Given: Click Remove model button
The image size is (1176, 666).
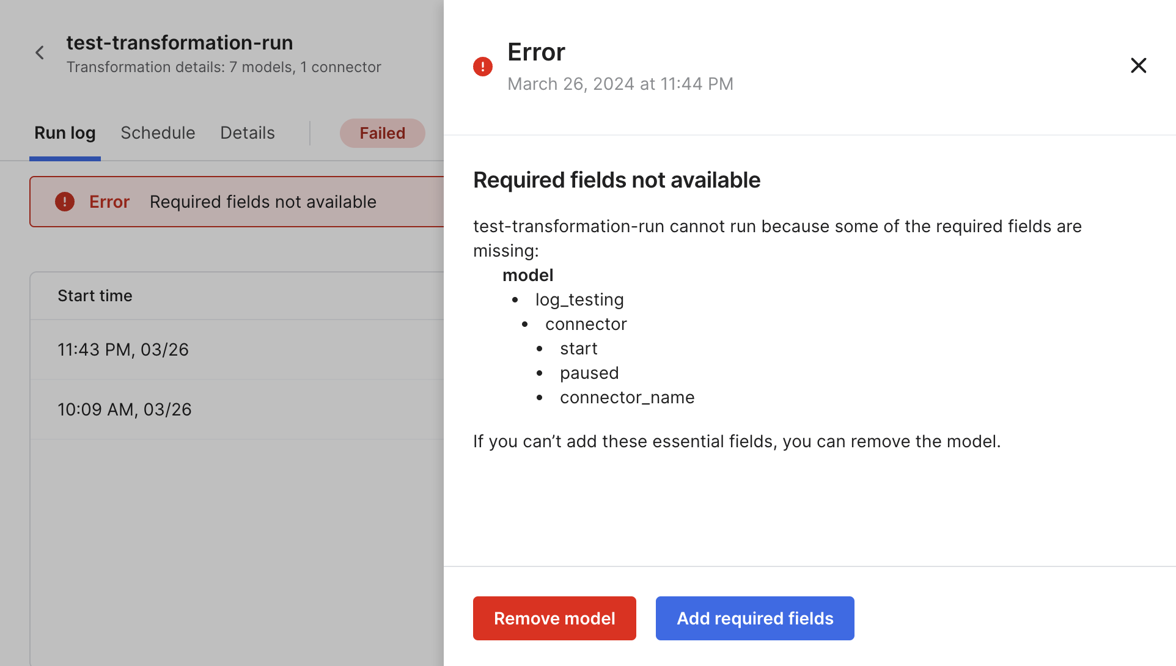Looking at the screenshot, I should [x=555, y=618].
